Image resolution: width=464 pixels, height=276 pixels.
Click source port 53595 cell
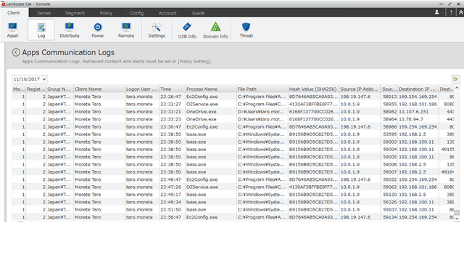click(x=389, y=134)
